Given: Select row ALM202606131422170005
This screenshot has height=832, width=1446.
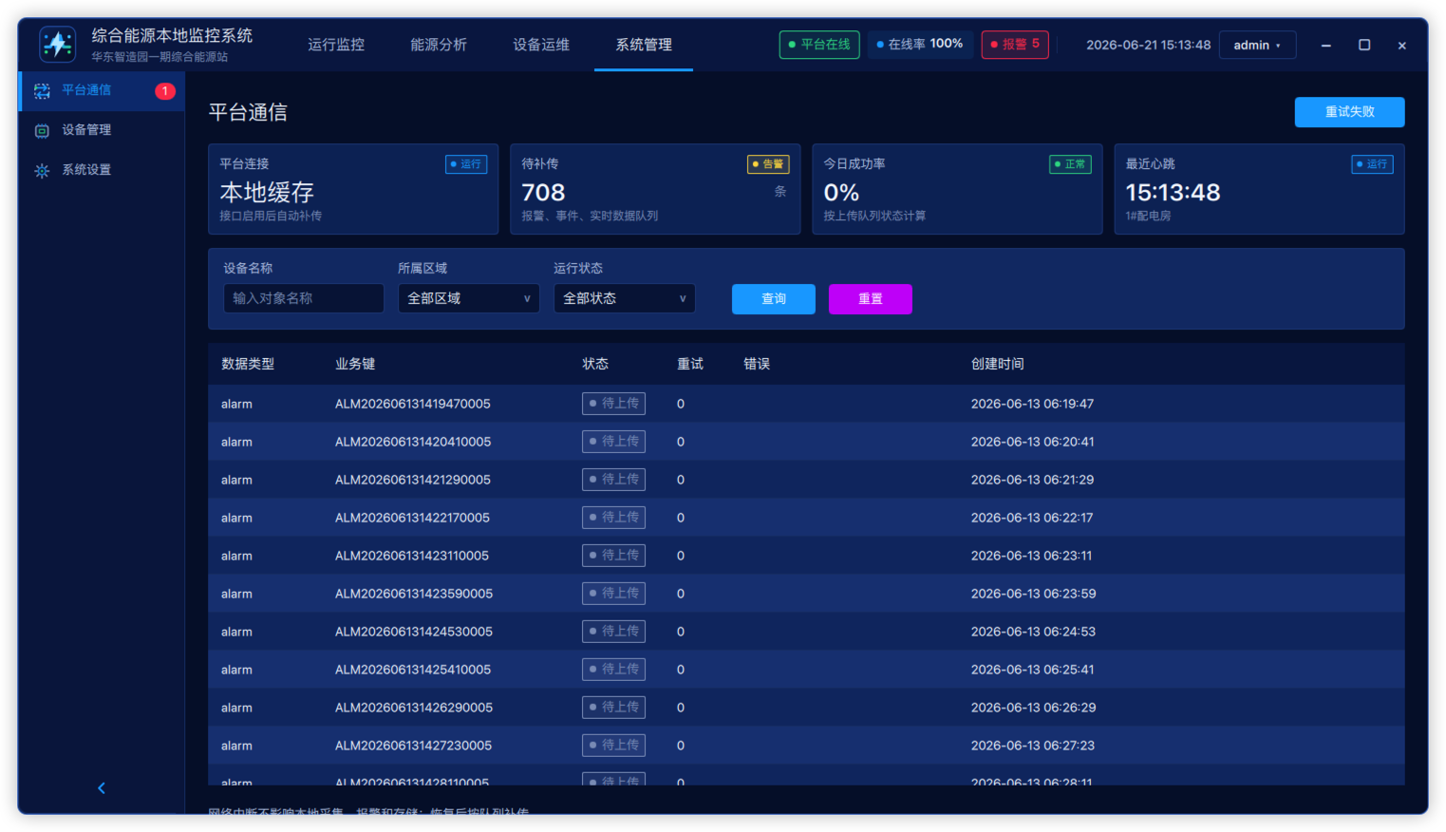Looking at the screenshot, I should 806,518.
